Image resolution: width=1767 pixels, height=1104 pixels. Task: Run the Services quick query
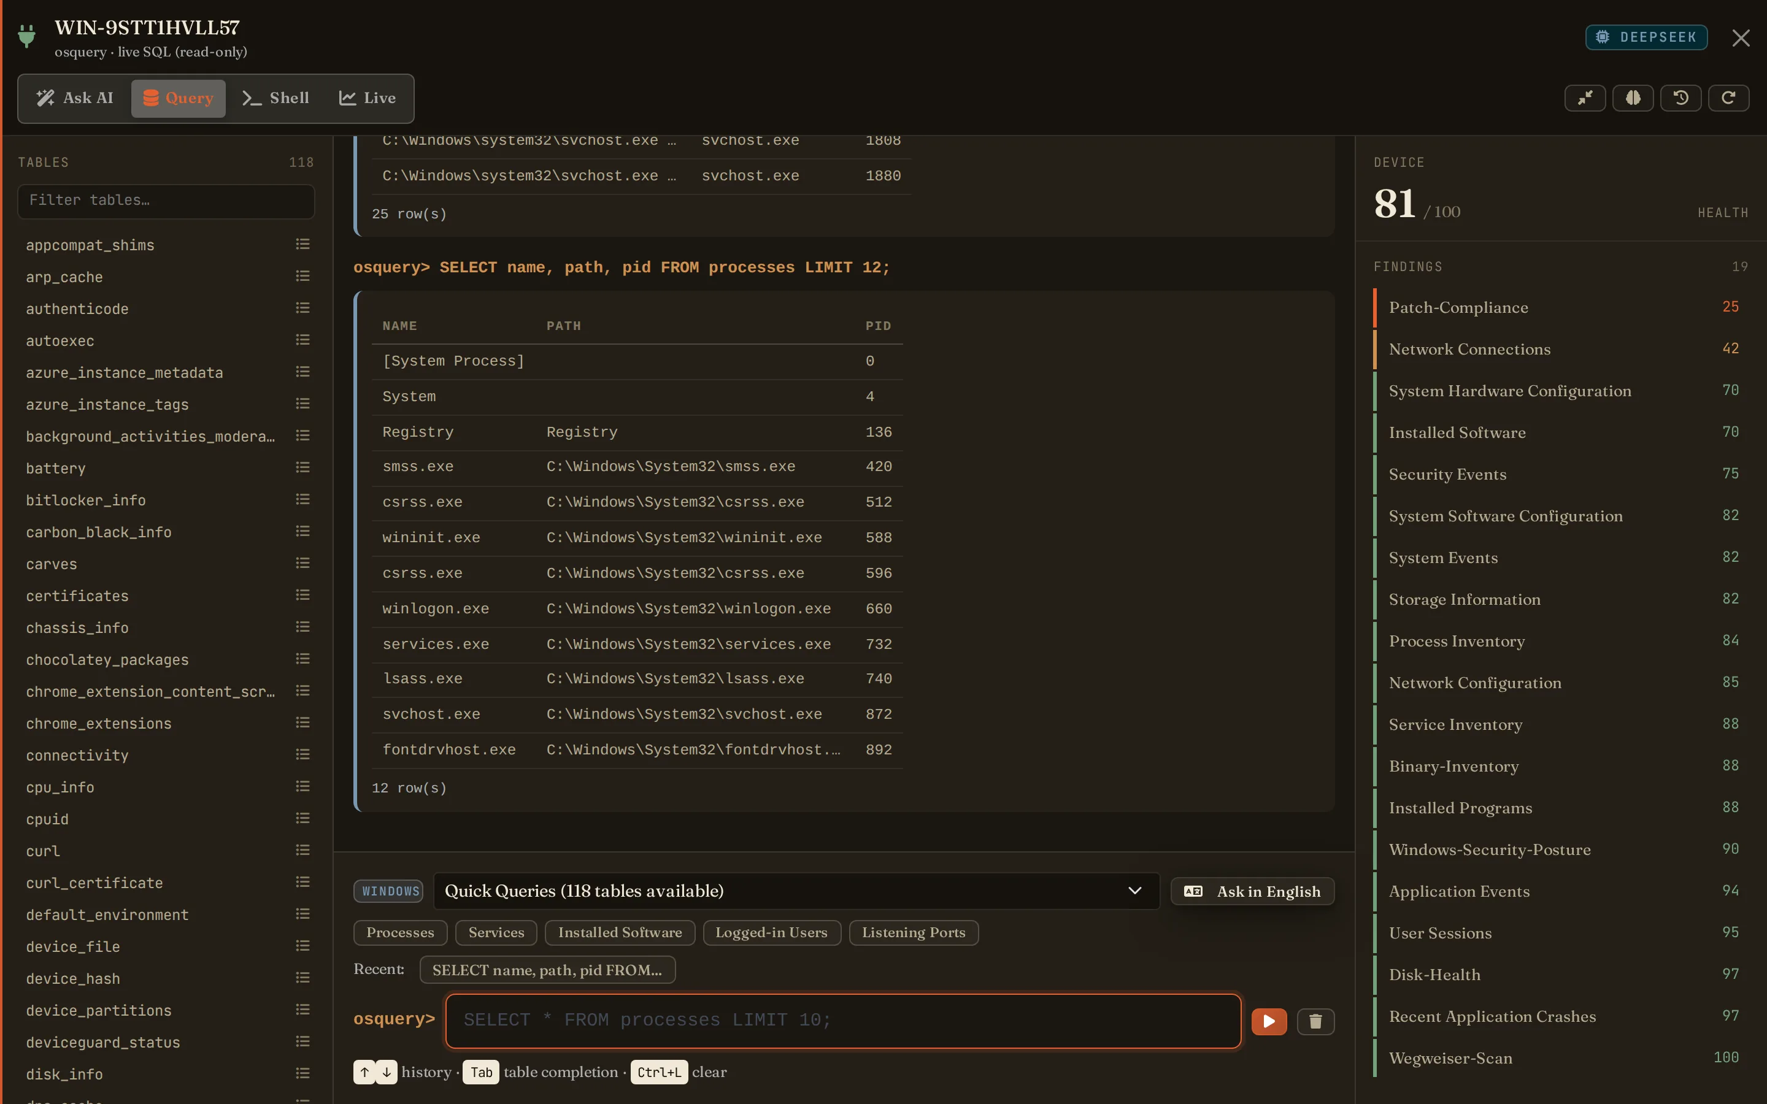coord(496,932)
